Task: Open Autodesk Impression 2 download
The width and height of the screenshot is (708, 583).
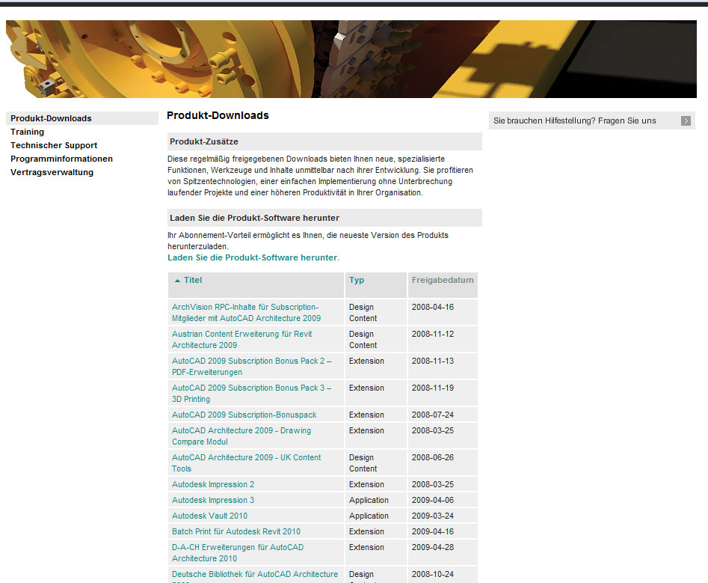Action: point(212,484)
